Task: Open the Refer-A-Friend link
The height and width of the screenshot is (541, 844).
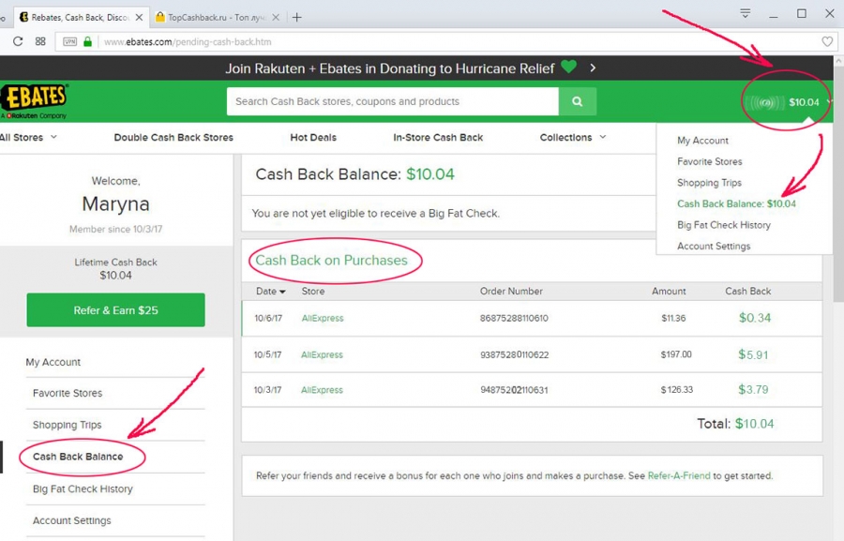Action: click(679, 476)
